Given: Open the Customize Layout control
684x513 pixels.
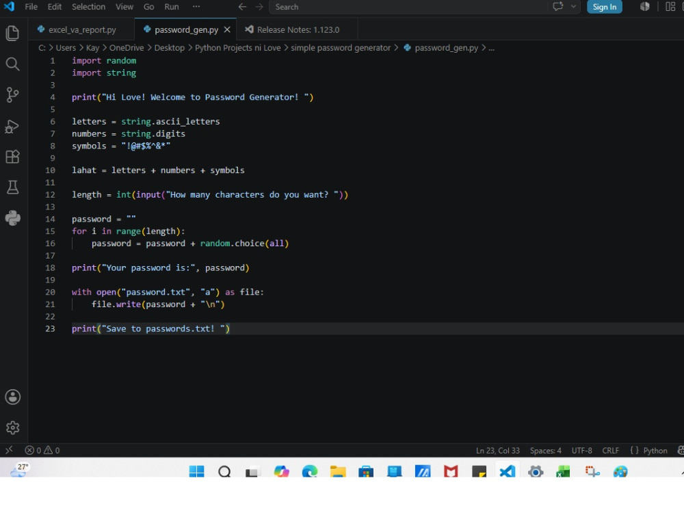Looking at the screenshot, I should 670,7.
